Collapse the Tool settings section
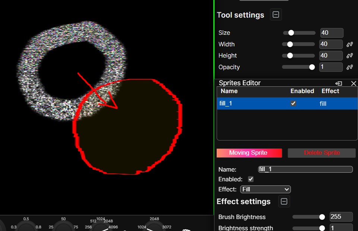This screenshot has width=358, height=231. pos(276,15)
